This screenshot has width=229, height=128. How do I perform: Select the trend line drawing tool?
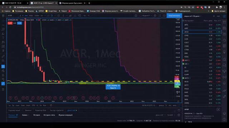pyautogui.click(x=3, y=25)
